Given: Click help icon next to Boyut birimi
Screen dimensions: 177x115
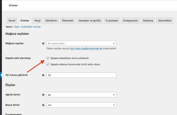Looking at the screenshot, I should pos(43,105).
